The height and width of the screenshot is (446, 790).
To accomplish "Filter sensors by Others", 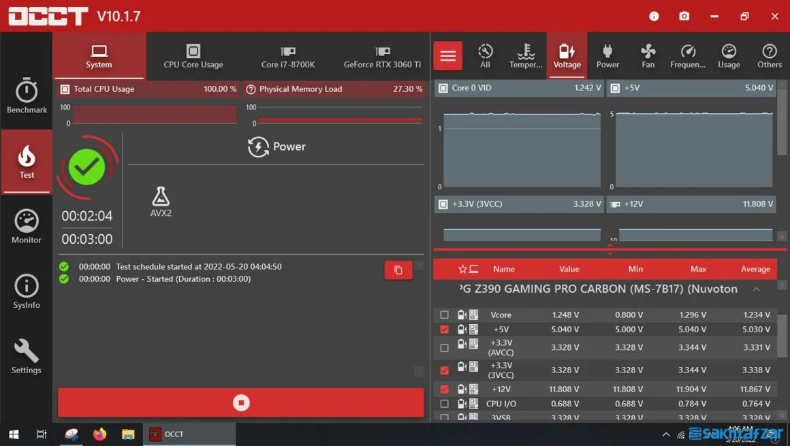I will 770,56.
